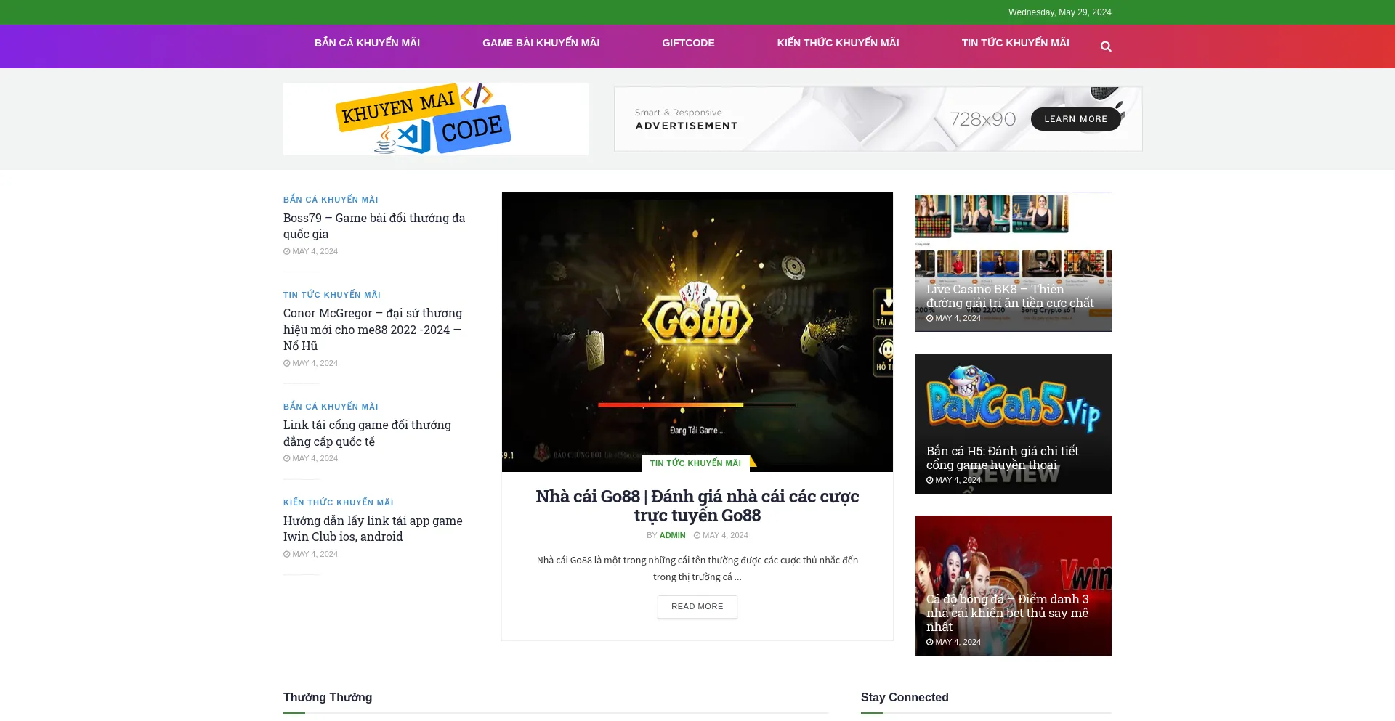This screenshot has width=1395, height=721.
Task: Open Kiến Thức Khuyến Mãi menu
Action: 838,43
